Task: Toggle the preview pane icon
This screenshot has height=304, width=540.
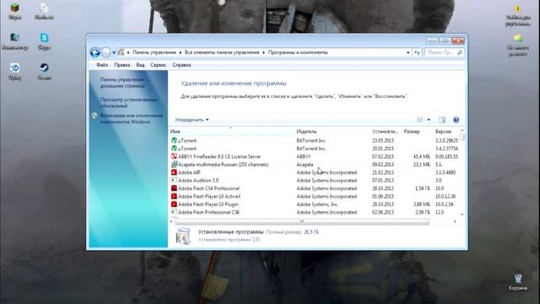Action: tap(442, 120)
